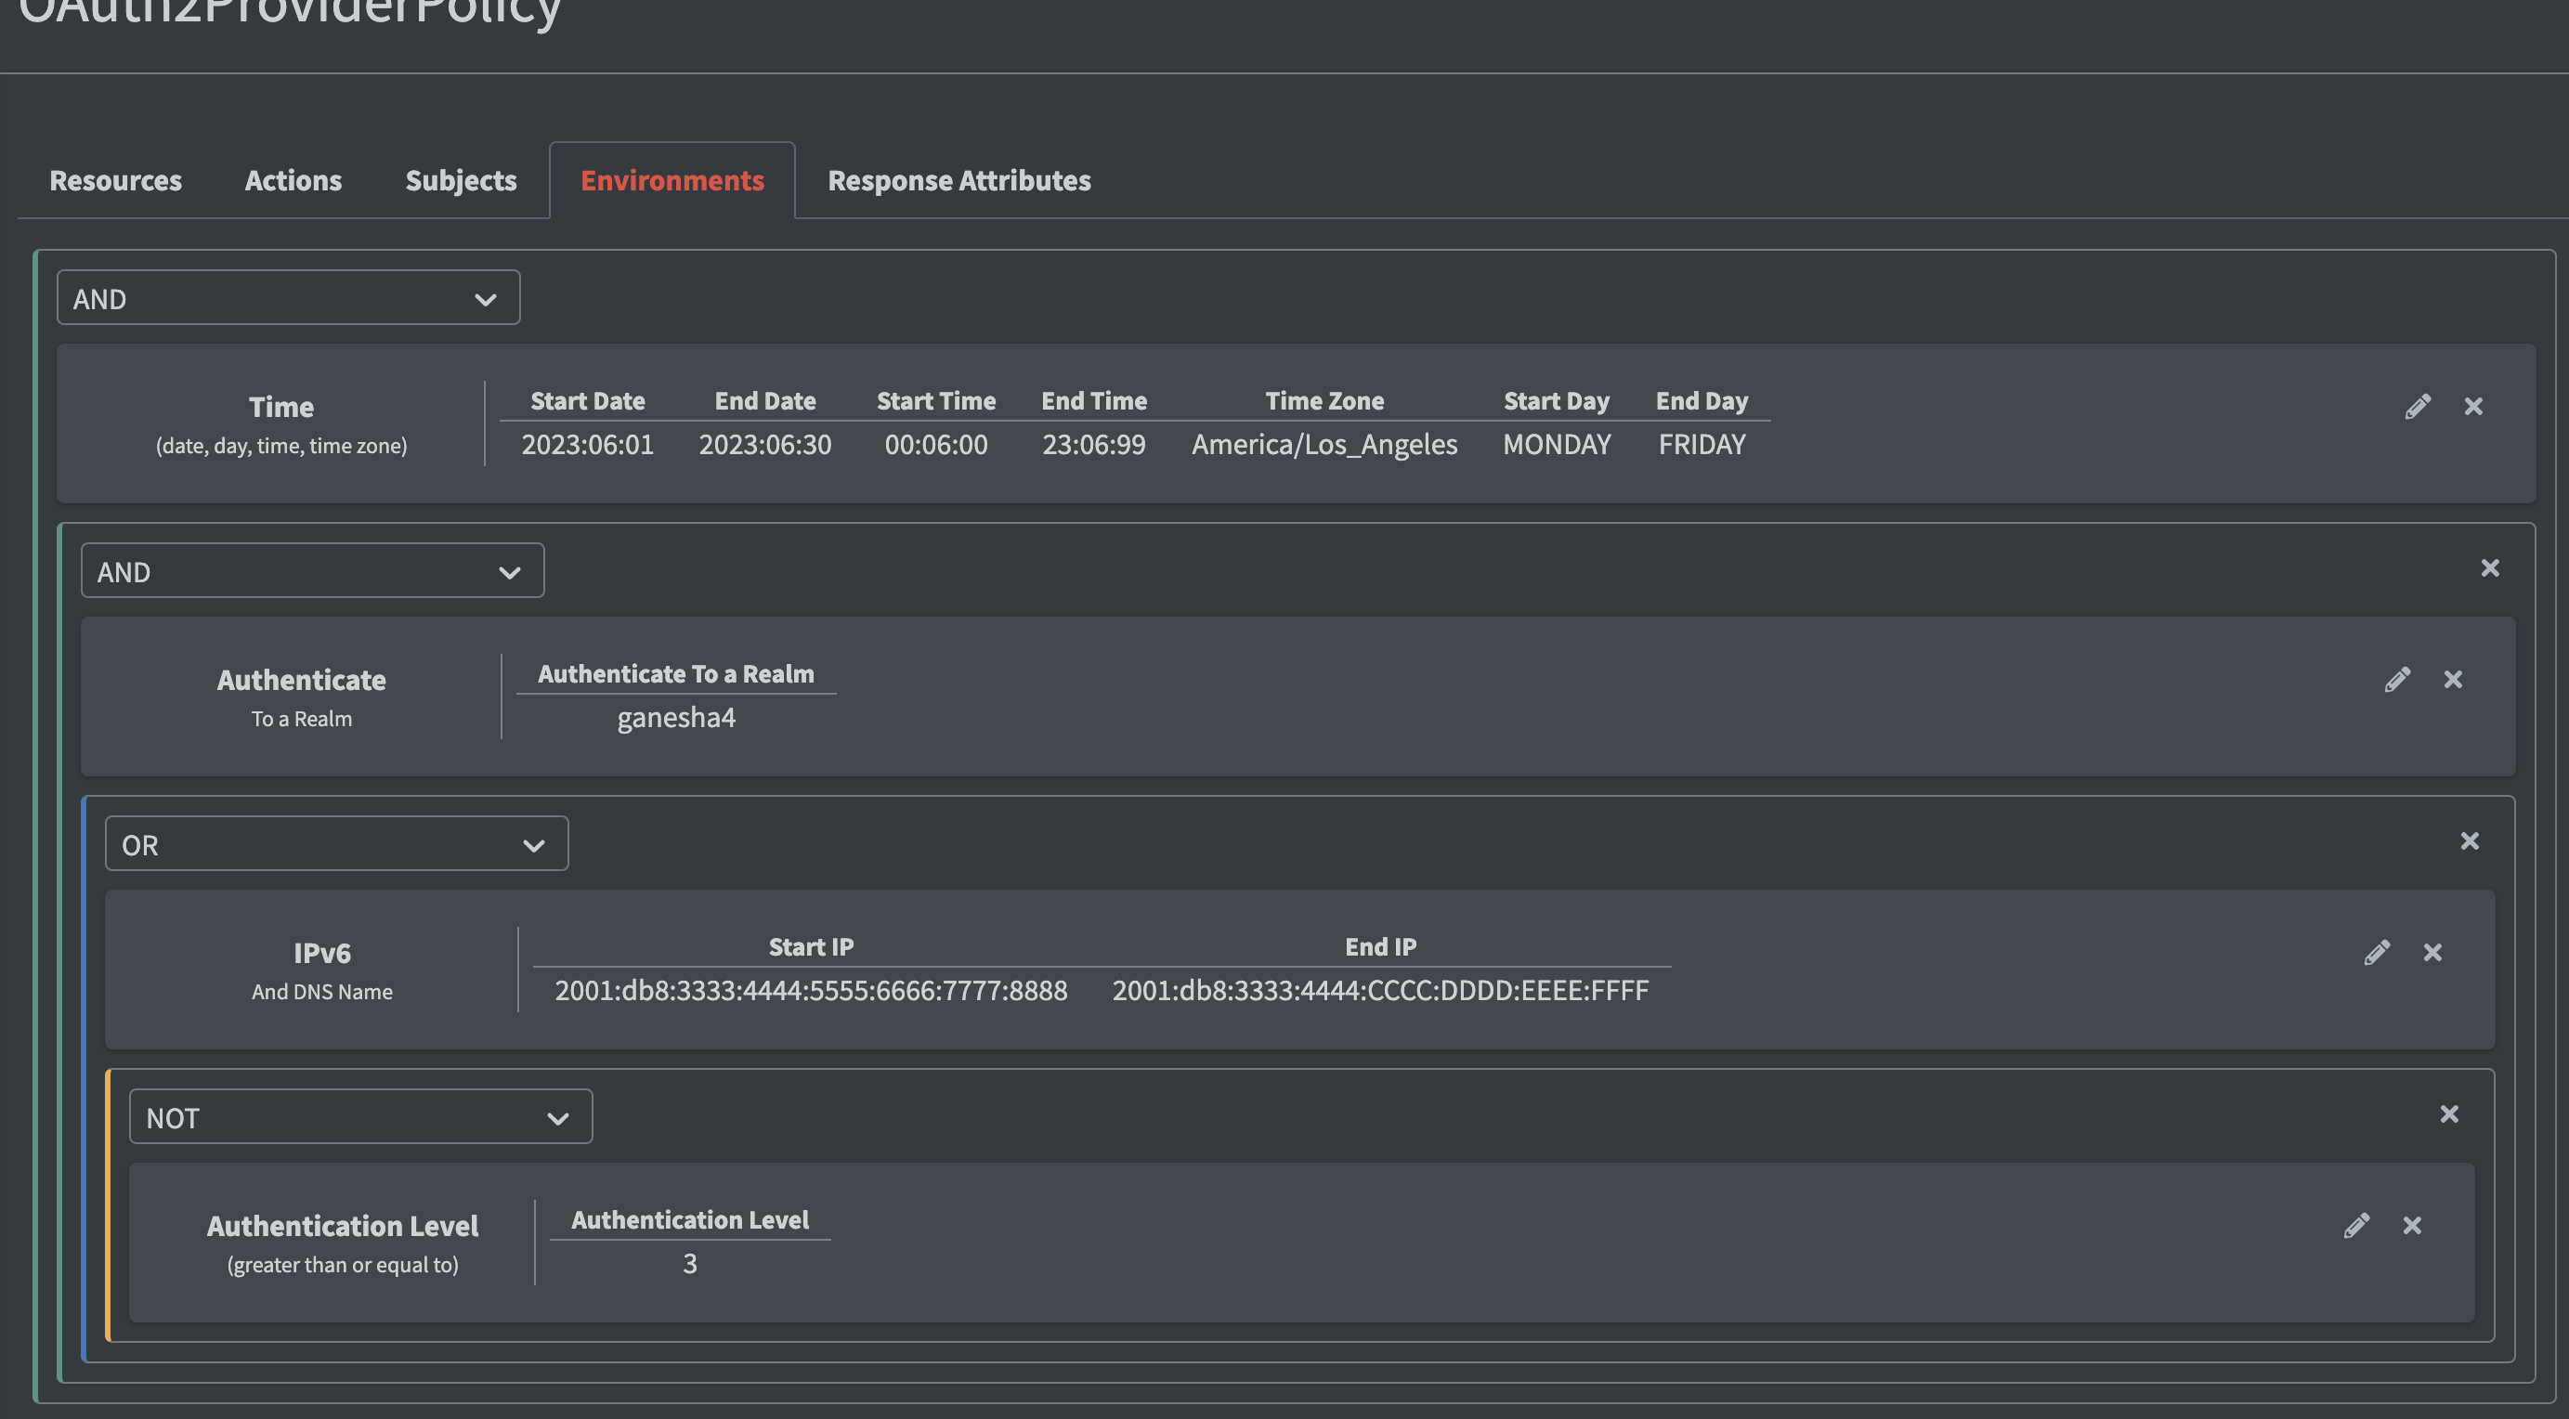Viewport: 2569px width, 1419px height.
Task: Click the Start Time value 00:06:00
Action: click(935, 445)
